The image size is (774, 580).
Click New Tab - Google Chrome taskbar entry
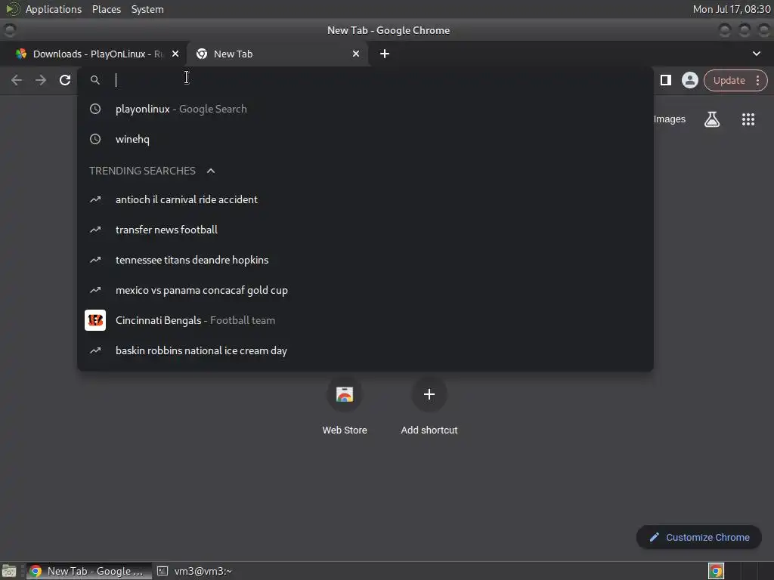click(x=89, y=571)
